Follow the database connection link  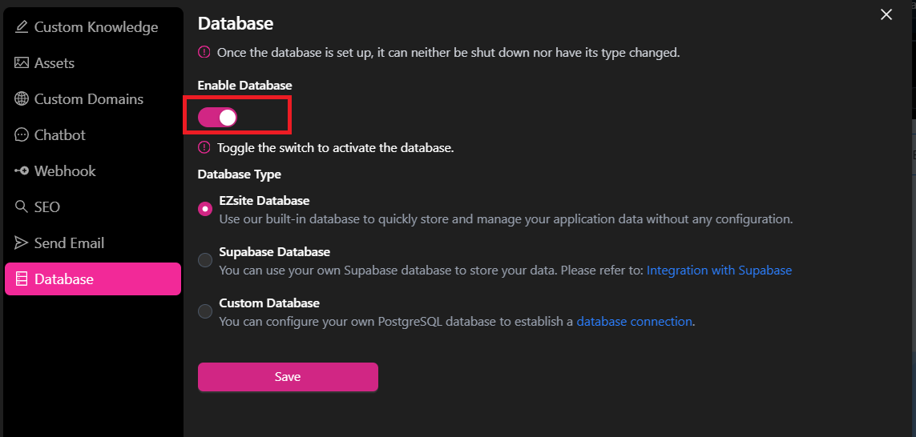click(635, 322)
